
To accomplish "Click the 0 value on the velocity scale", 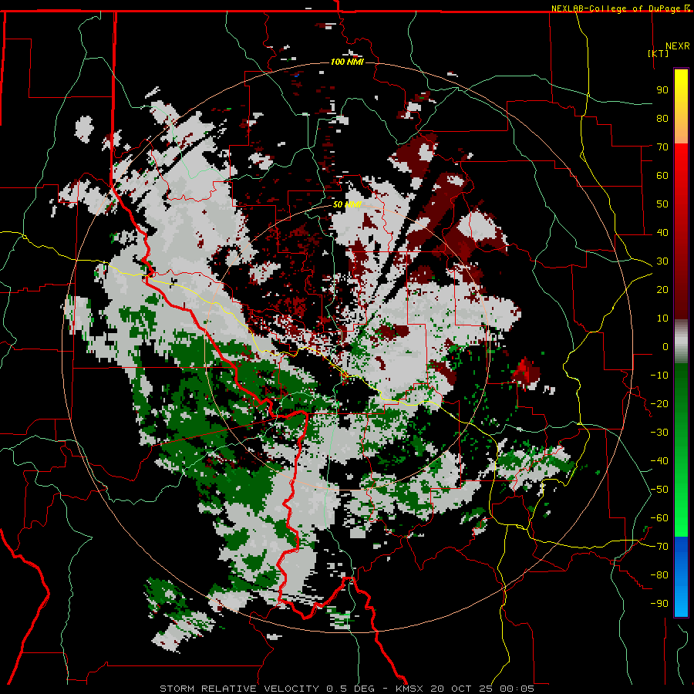I will tap(665, 346).
